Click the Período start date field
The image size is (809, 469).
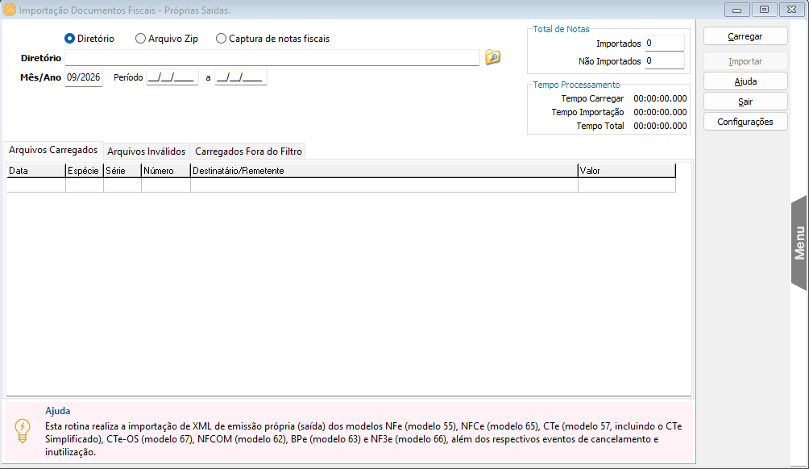172,77
